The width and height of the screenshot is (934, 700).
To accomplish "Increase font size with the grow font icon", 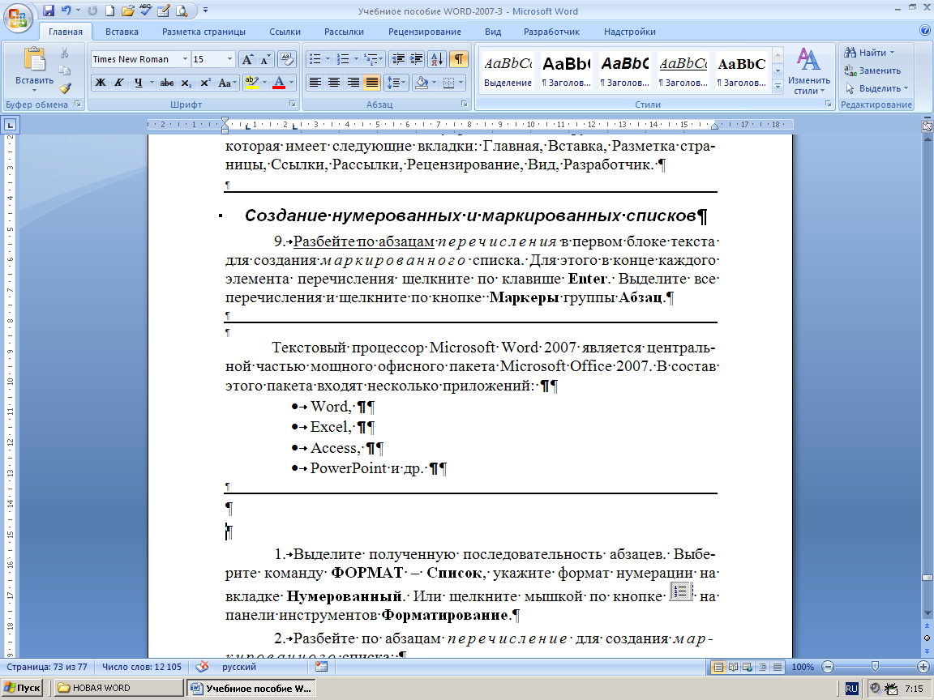I will [247, 59].
